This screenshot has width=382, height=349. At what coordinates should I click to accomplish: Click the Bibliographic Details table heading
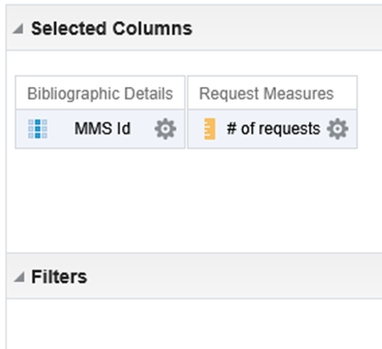(x=100, y=94)
